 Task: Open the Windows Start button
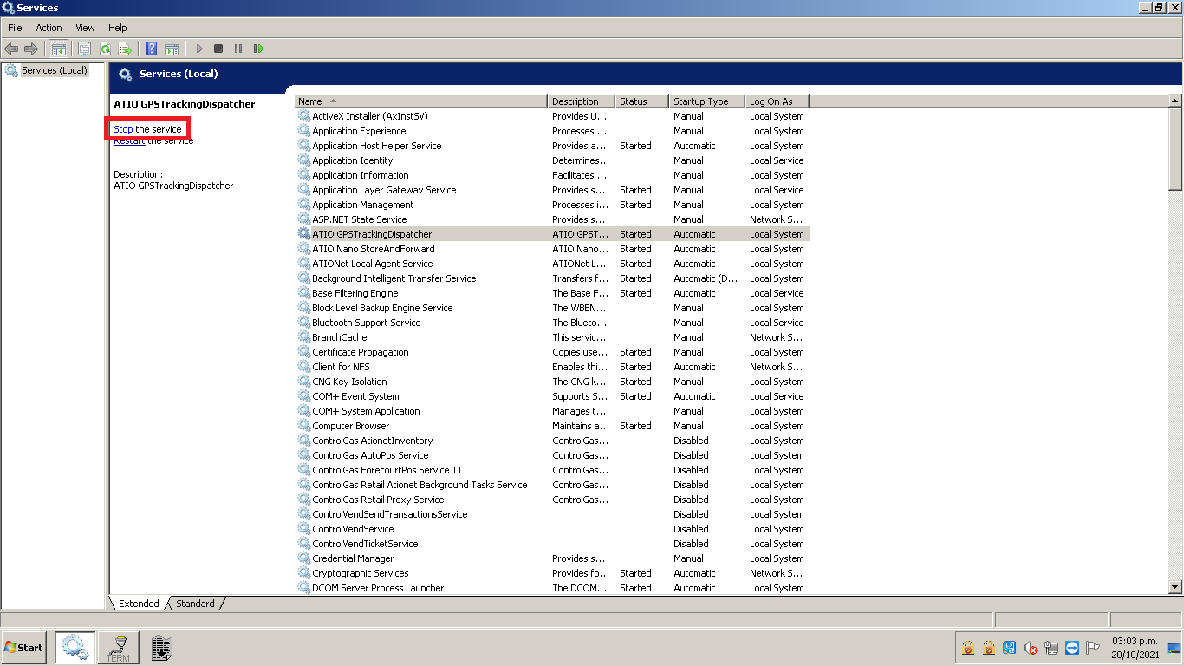click(24, 647)
